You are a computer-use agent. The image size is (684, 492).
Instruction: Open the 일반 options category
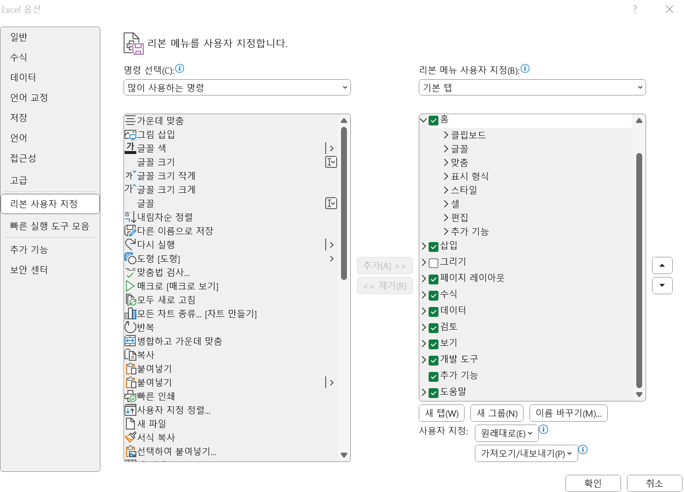click(50, 37)
